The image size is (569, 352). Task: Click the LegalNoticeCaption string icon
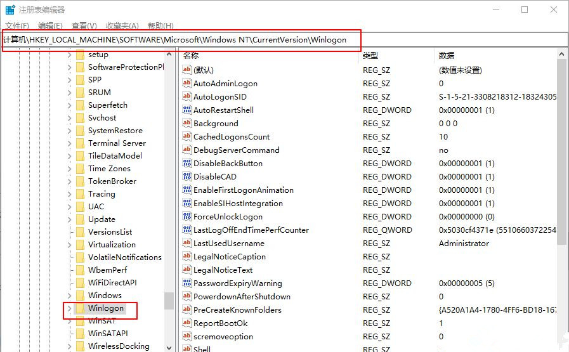(x=187, y=256)
